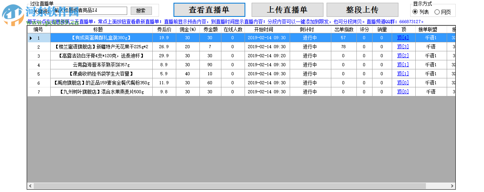This screenshot has width=484, height=192.
Task: Click the 接单联盟 column header
Action: click(431, 29)
